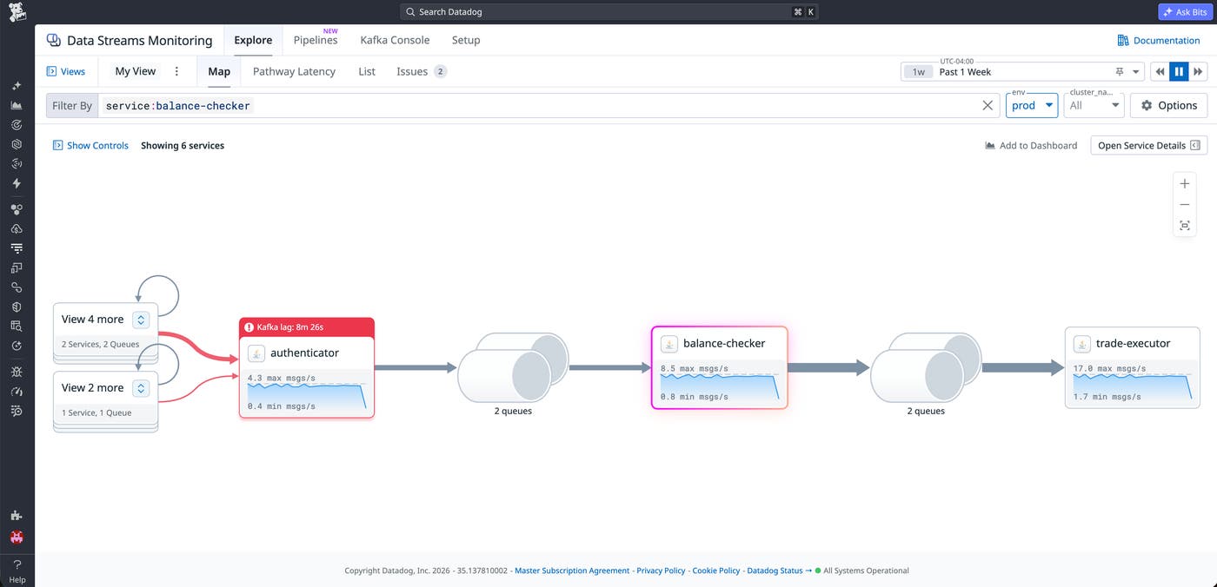Image resolution: width=1217 pixels, height=587 pixels.
Task: Click the Options button
Action: point(1169,105)
